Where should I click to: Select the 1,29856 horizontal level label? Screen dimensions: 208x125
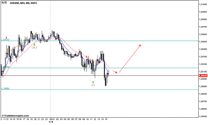click(x=5, y=89)
